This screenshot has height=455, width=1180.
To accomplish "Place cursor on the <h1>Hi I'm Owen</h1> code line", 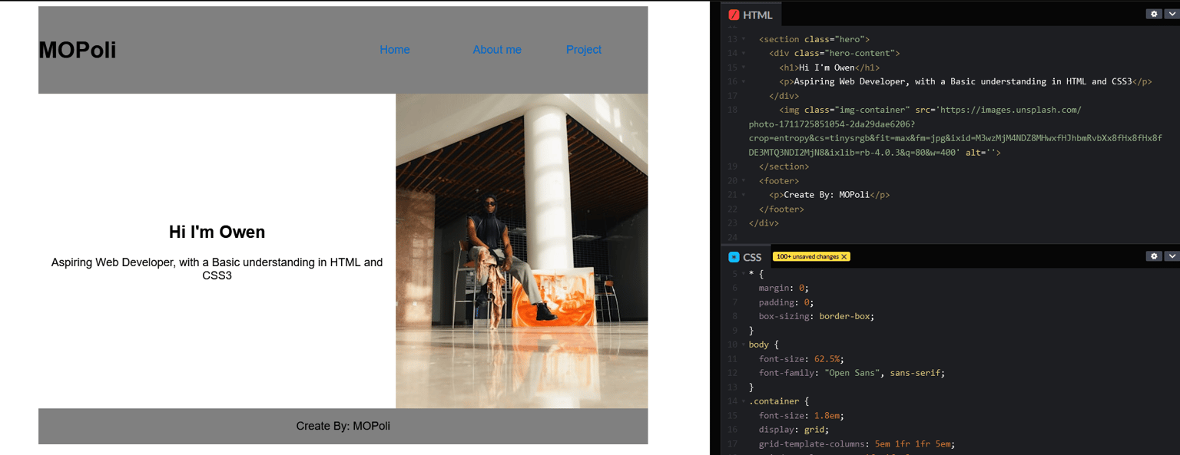I will click(830, 68).
